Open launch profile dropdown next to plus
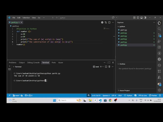 coord(103,67)
